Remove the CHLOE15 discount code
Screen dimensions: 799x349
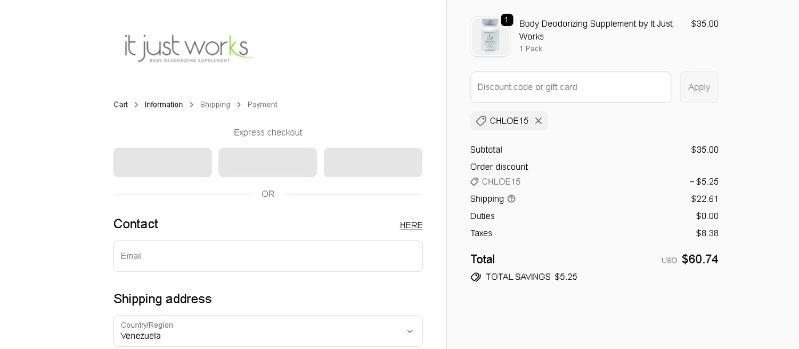(539, 121)
